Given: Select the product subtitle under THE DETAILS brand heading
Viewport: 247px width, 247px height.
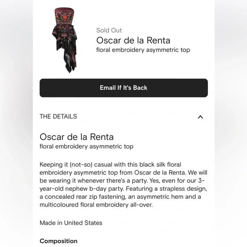Looking at the screenshot, I should 86,146.
